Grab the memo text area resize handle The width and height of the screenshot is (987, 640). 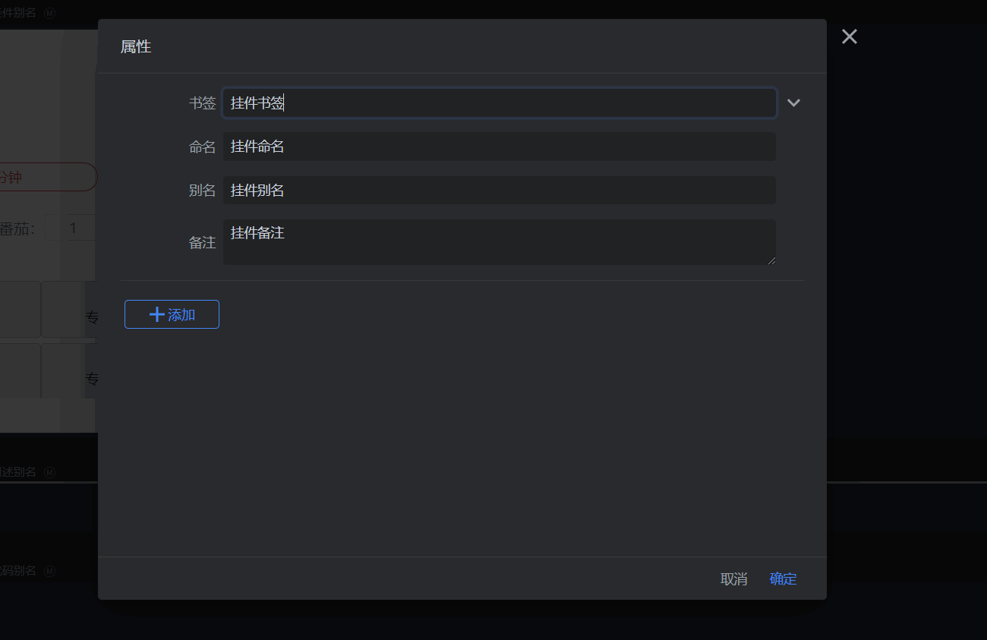(771, 260)
